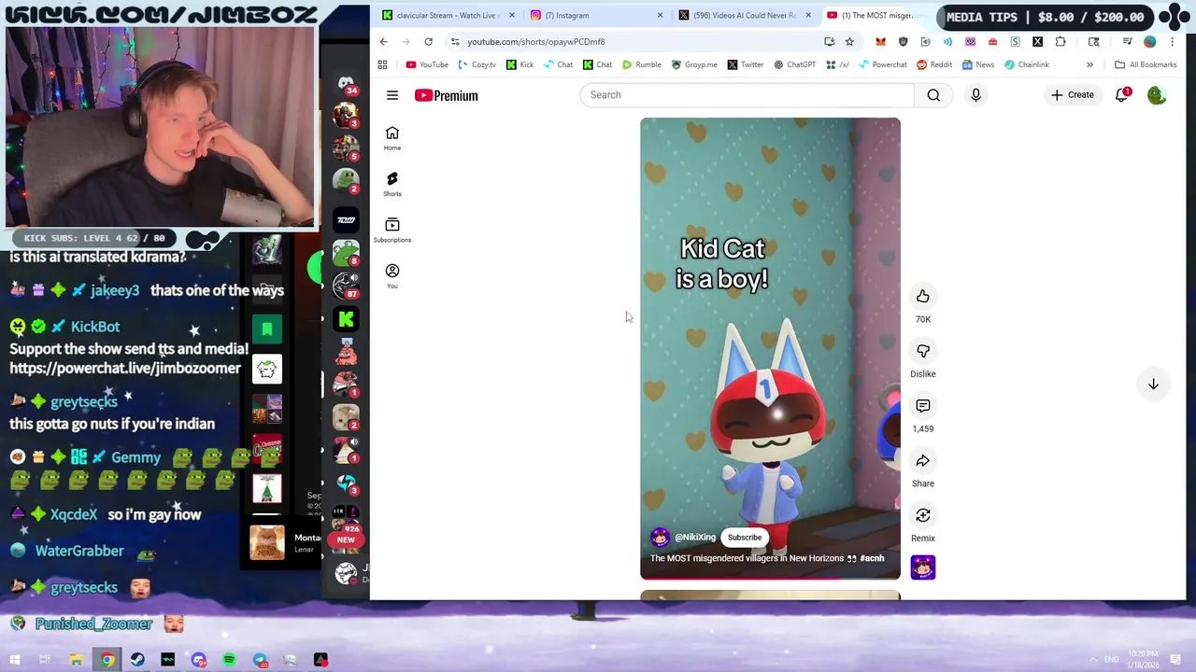Click the powerchat.live/jimbozoomer link in chat
Image resolution: width=1196 pixels, height=672 pixels.
[125, 369]
